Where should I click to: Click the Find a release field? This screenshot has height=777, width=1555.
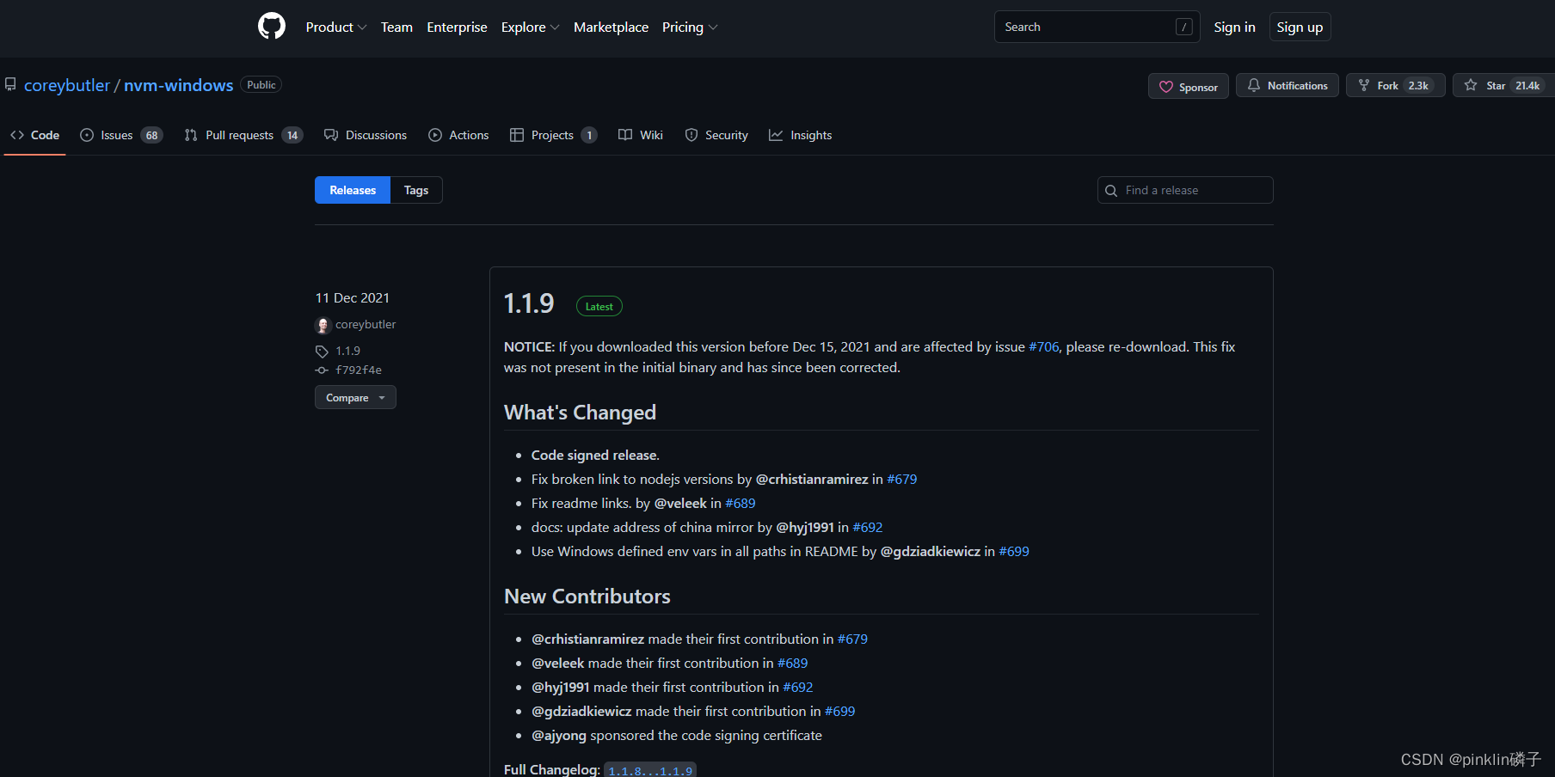pos(1185,190)
